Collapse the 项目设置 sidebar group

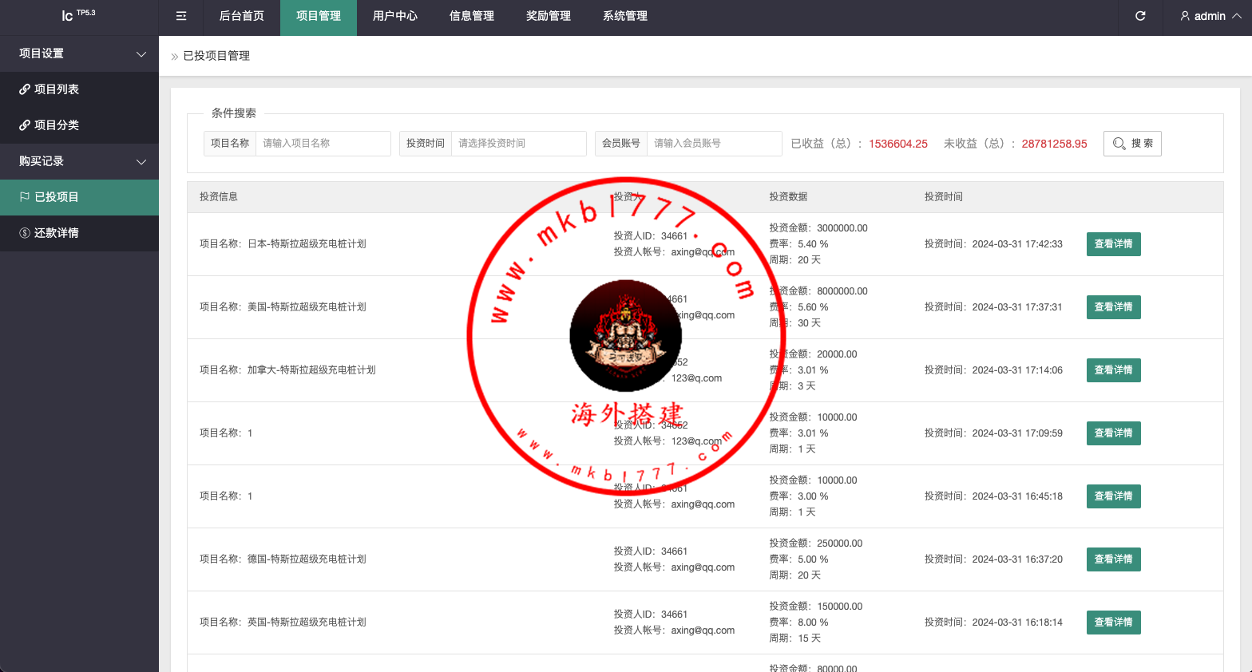79,53
